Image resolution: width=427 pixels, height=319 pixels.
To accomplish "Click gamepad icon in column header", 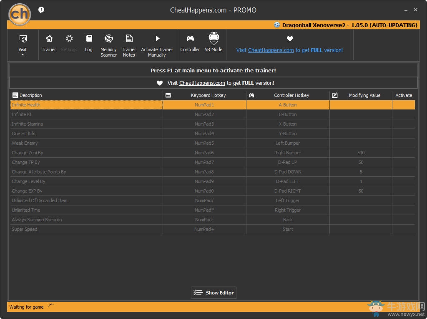I will pos(251,95).
